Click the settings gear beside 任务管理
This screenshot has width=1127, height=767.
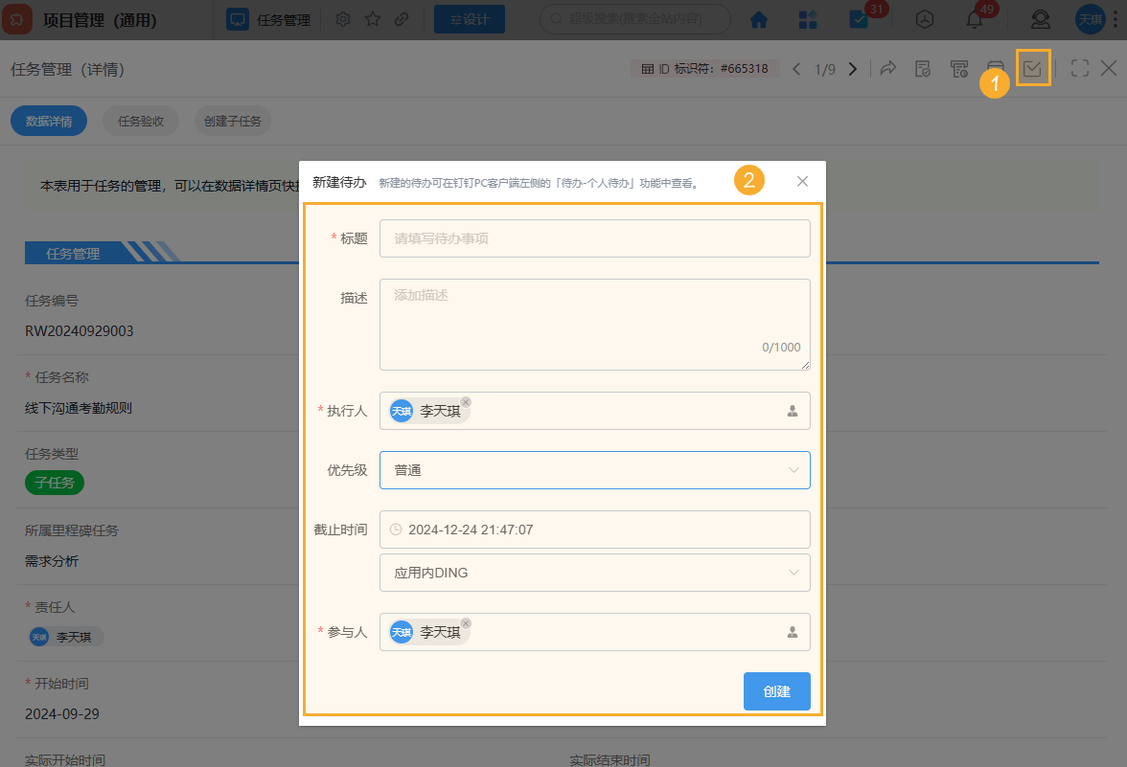point(343,19)
